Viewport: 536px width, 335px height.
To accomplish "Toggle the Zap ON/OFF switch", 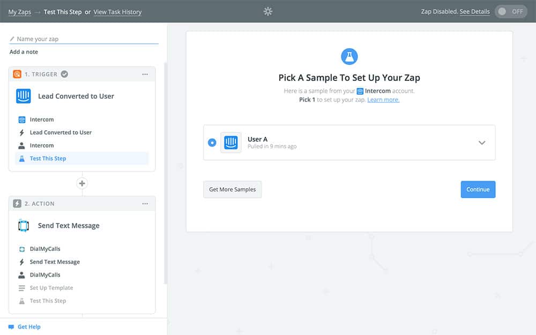I will (x=511, y=11).
